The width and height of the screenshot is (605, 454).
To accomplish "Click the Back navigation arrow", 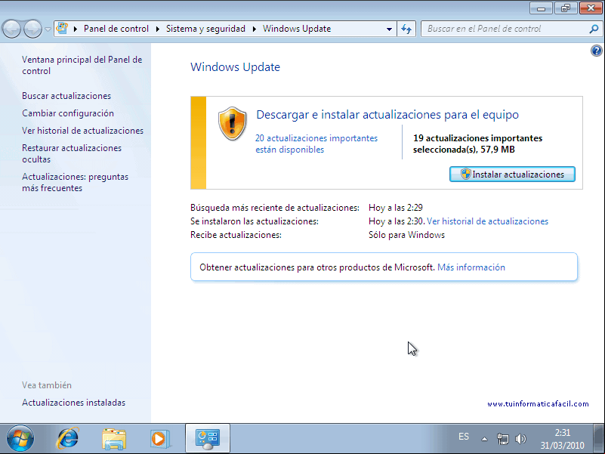I will click(11, 29).
